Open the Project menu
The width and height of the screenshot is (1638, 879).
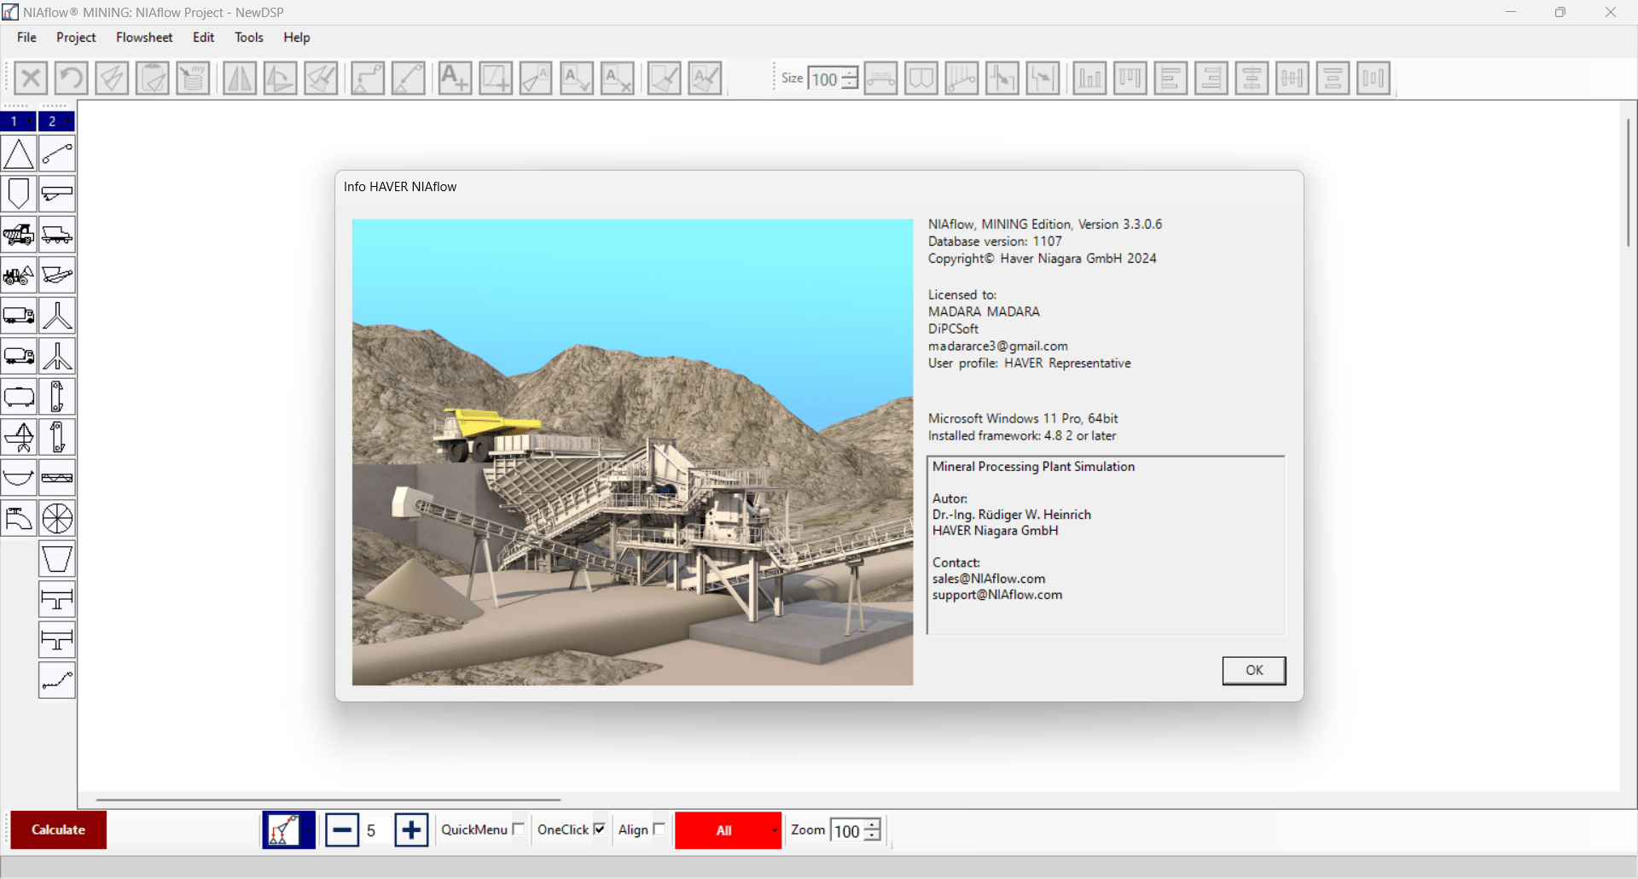[x=76, y=38]
